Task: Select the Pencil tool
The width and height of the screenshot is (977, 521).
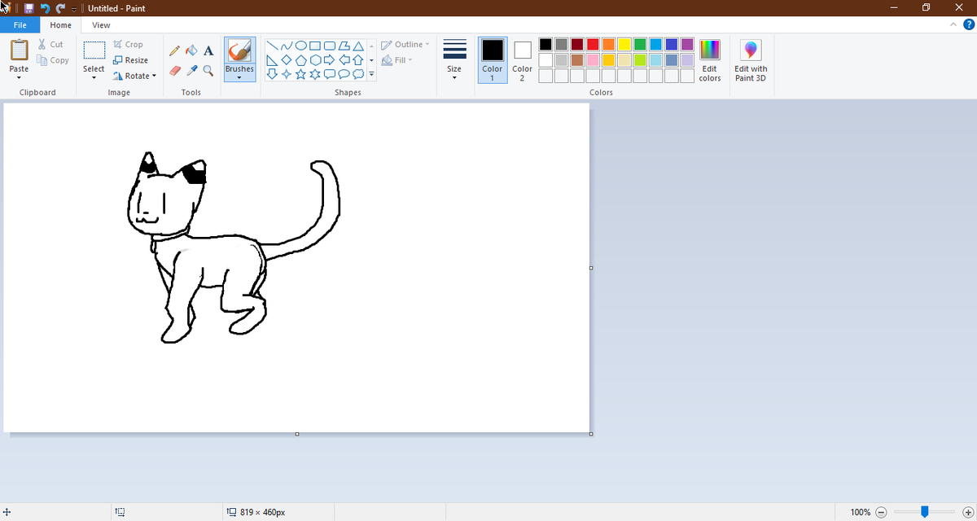Action: 174,50
